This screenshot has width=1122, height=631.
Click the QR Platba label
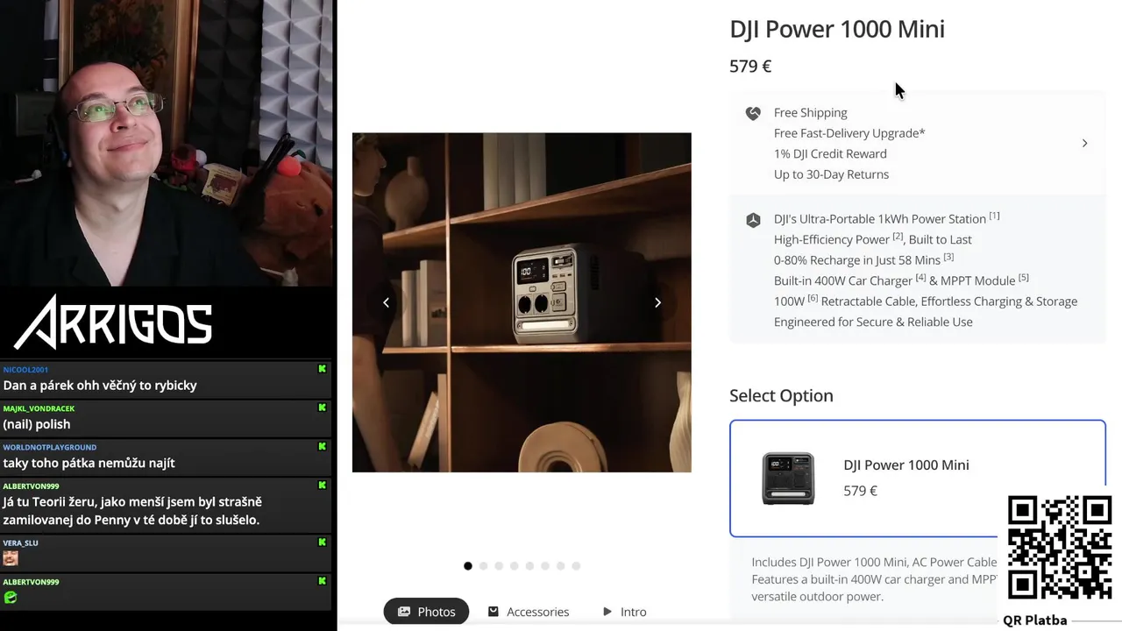1035,620
